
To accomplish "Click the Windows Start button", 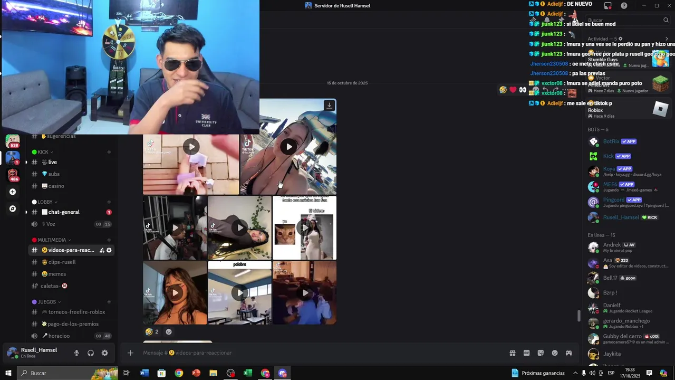I will click(x=8, y=373).
